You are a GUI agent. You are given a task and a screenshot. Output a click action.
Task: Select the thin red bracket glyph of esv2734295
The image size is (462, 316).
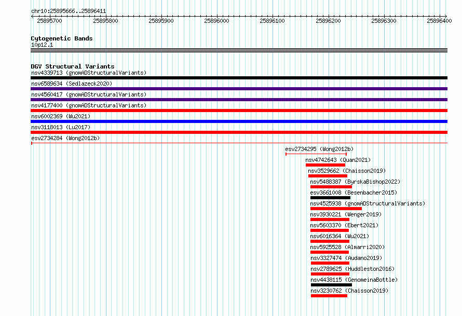(x=316, y=154)
